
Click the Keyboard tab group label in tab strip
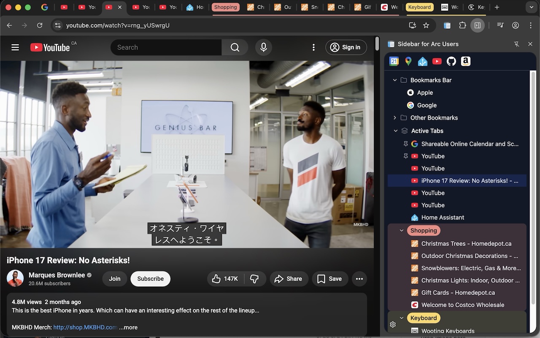[x=420, y=7]
